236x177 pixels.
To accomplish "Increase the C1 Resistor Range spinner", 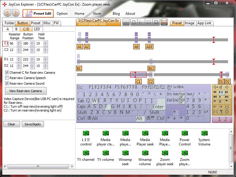I will tap(19, 42).
